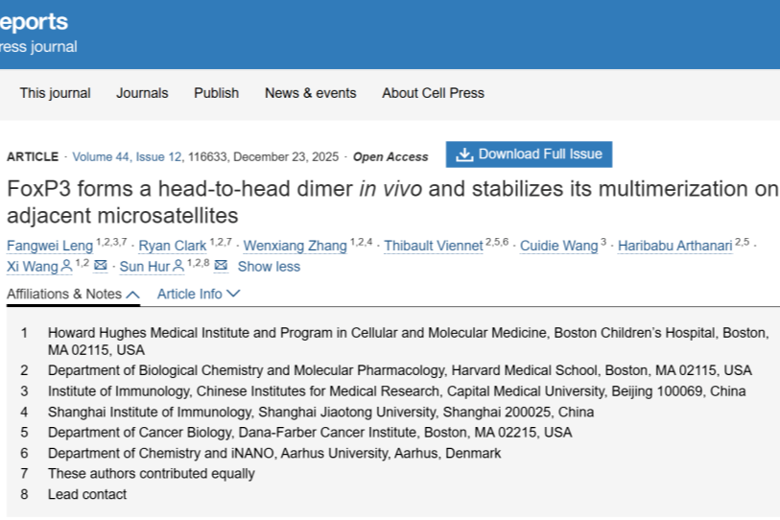Click Show less to collapse author list
The image size is (780, 520).
pyautogui.click(x=269, y=267)
